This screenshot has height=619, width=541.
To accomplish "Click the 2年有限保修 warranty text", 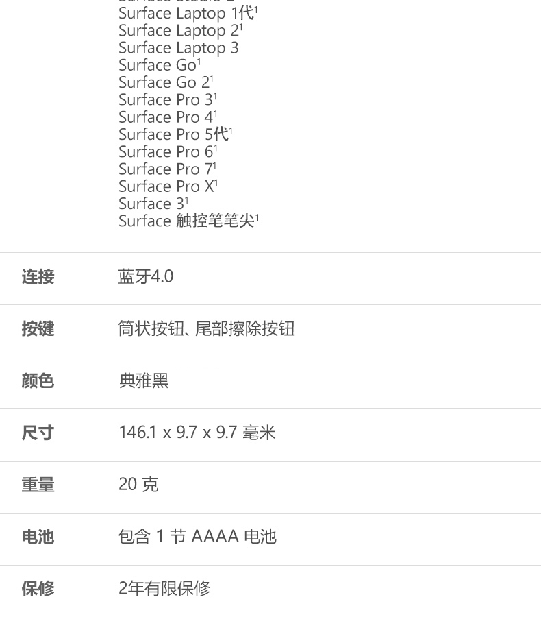I will click(165, 589).
